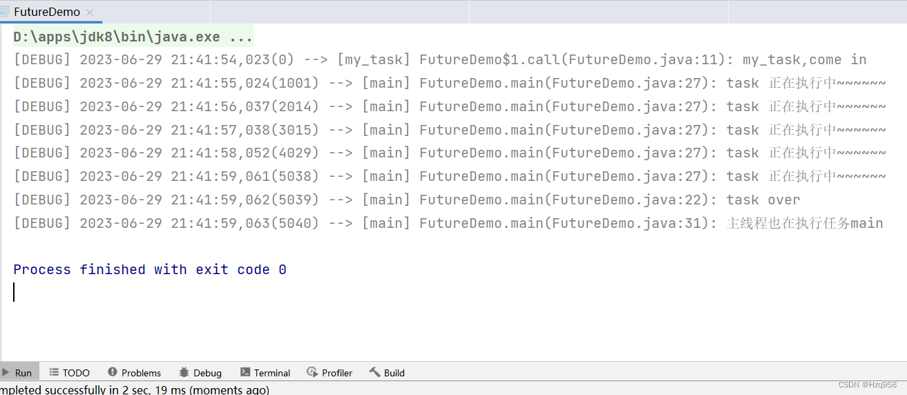Open the TODO tool window
Viewport: 907px width, 395px height.
pos(69,372)
